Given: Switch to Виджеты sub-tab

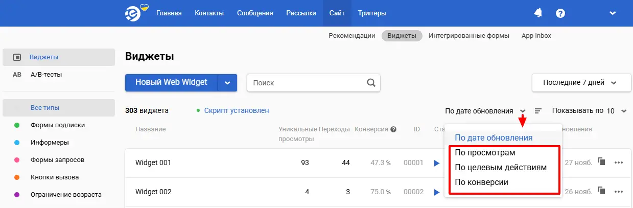Looking at the screenshot, I should pyautogui.click(x=402, y=36).
